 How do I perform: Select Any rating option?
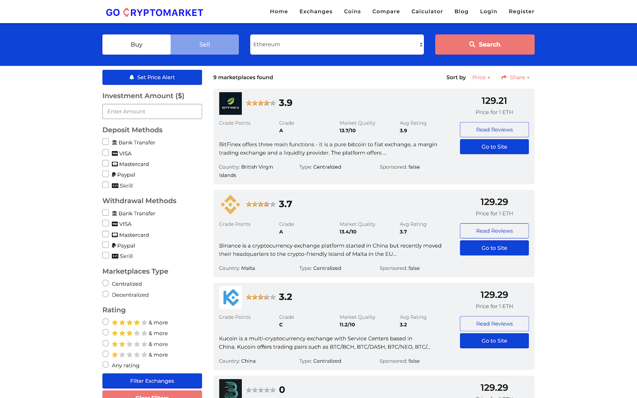(x=106, y=365)
